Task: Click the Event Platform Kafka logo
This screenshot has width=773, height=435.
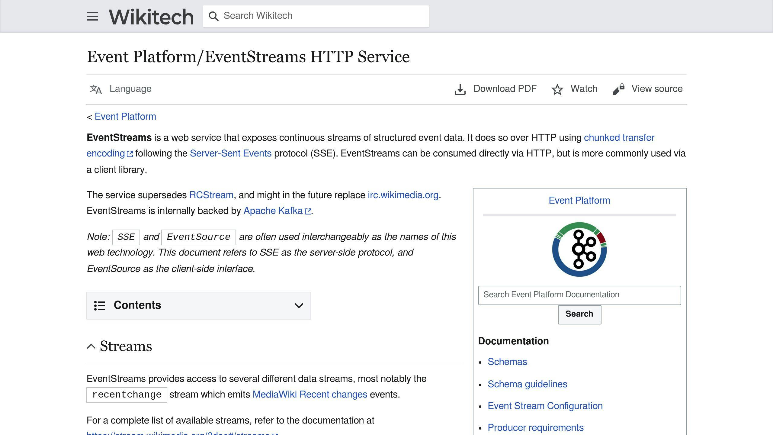Action: [x=579, y=250]
